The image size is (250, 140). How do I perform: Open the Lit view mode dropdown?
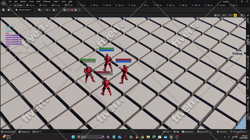217,15
